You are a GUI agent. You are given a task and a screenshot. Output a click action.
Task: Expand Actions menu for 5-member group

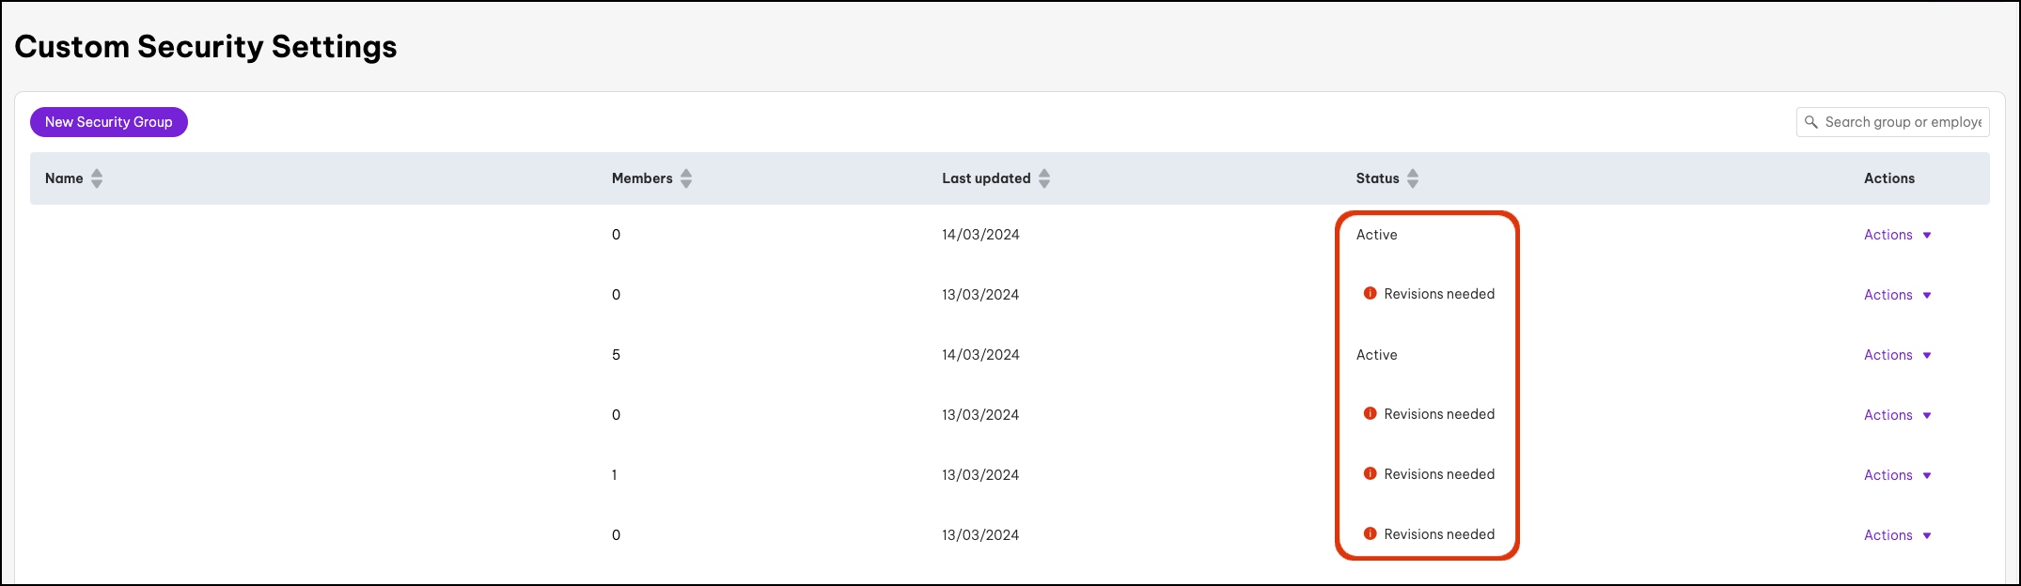tap(1898, 355)
